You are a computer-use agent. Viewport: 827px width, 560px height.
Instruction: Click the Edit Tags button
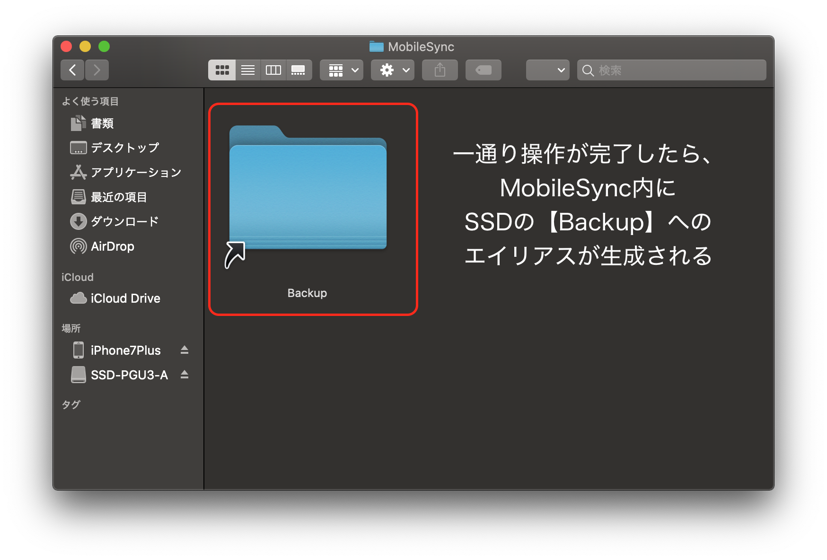(x=483, y=70)
